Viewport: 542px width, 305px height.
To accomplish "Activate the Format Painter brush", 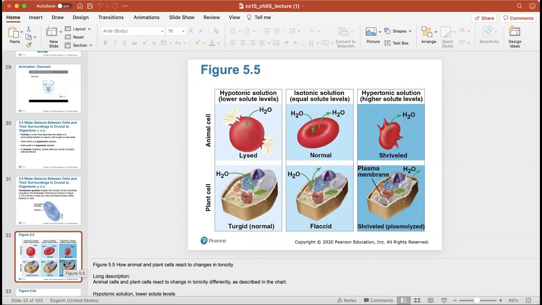I will pyautogui.click(x=28, y=44).
